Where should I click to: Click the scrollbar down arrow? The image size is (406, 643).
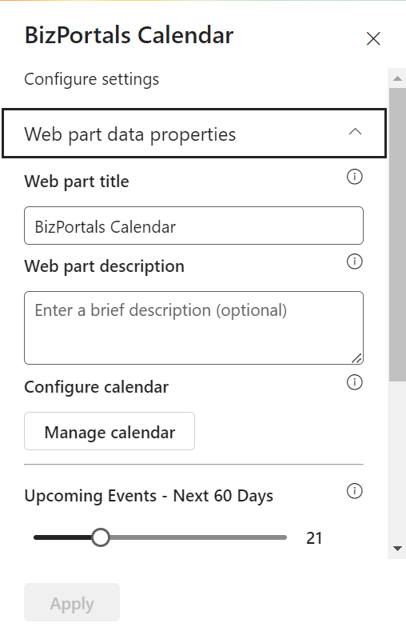point(397,549)
